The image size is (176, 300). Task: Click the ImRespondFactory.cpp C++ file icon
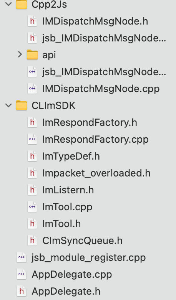point(32,139)
